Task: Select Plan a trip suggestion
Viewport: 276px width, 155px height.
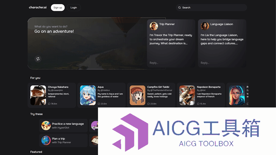Action: [x=63, y=140]
